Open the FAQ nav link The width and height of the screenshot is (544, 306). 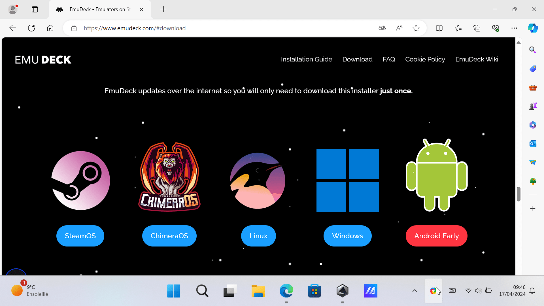pyautogui.click(x=389, y=59)
